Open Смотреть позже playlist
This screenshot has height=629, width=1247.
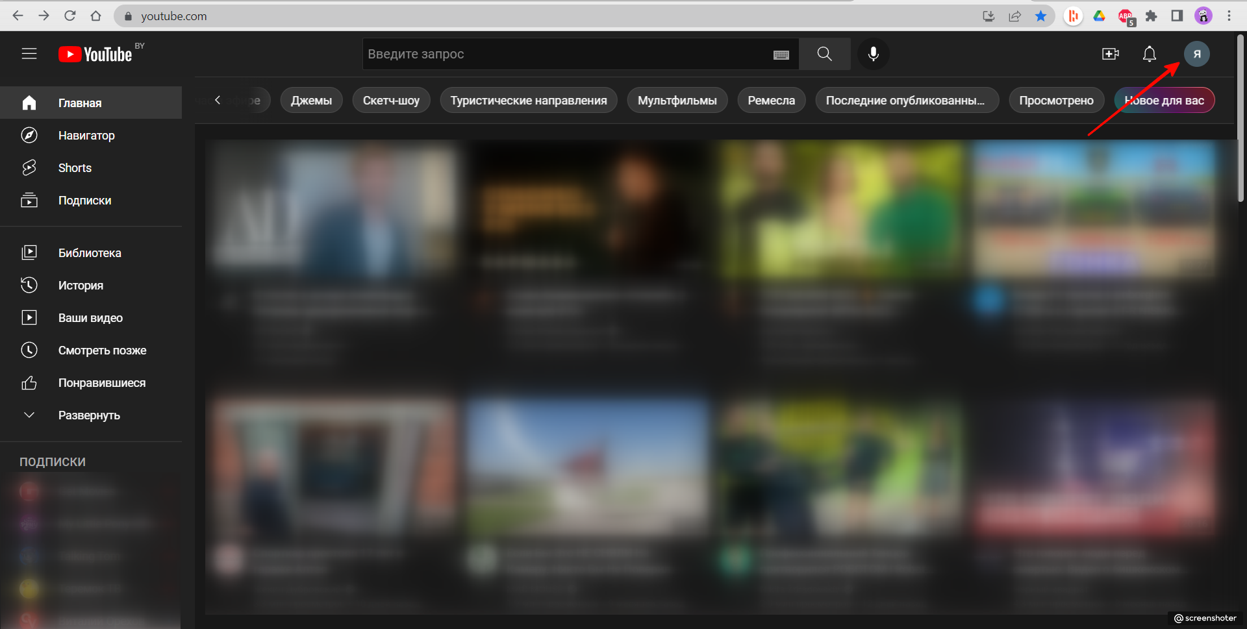coord(102,351)
